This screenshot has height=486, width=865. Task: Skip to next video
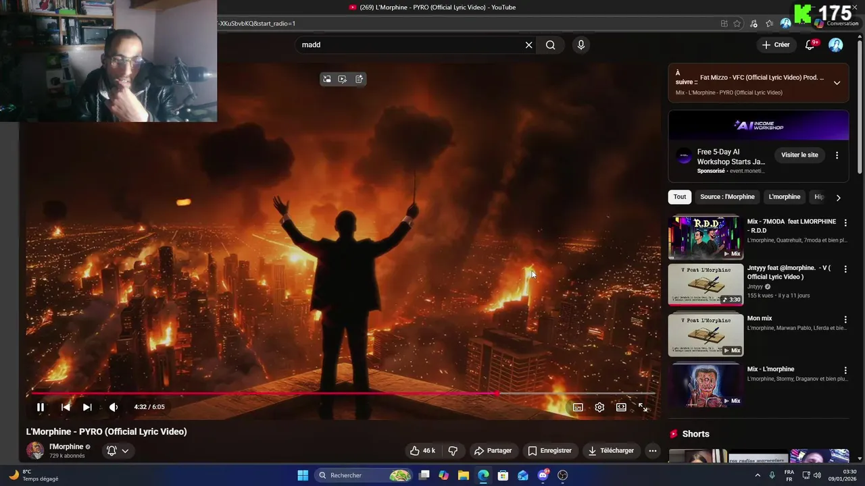pos(87,407)
